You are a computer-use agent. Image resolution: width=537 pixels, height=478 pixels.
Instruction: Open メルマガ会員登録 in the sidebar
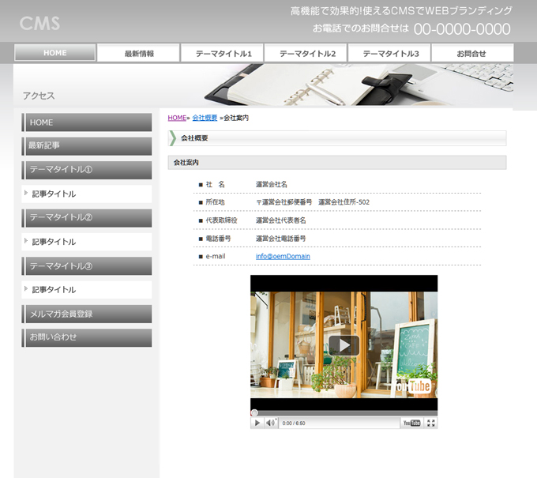pyautogui.click(x=87, y=314)
